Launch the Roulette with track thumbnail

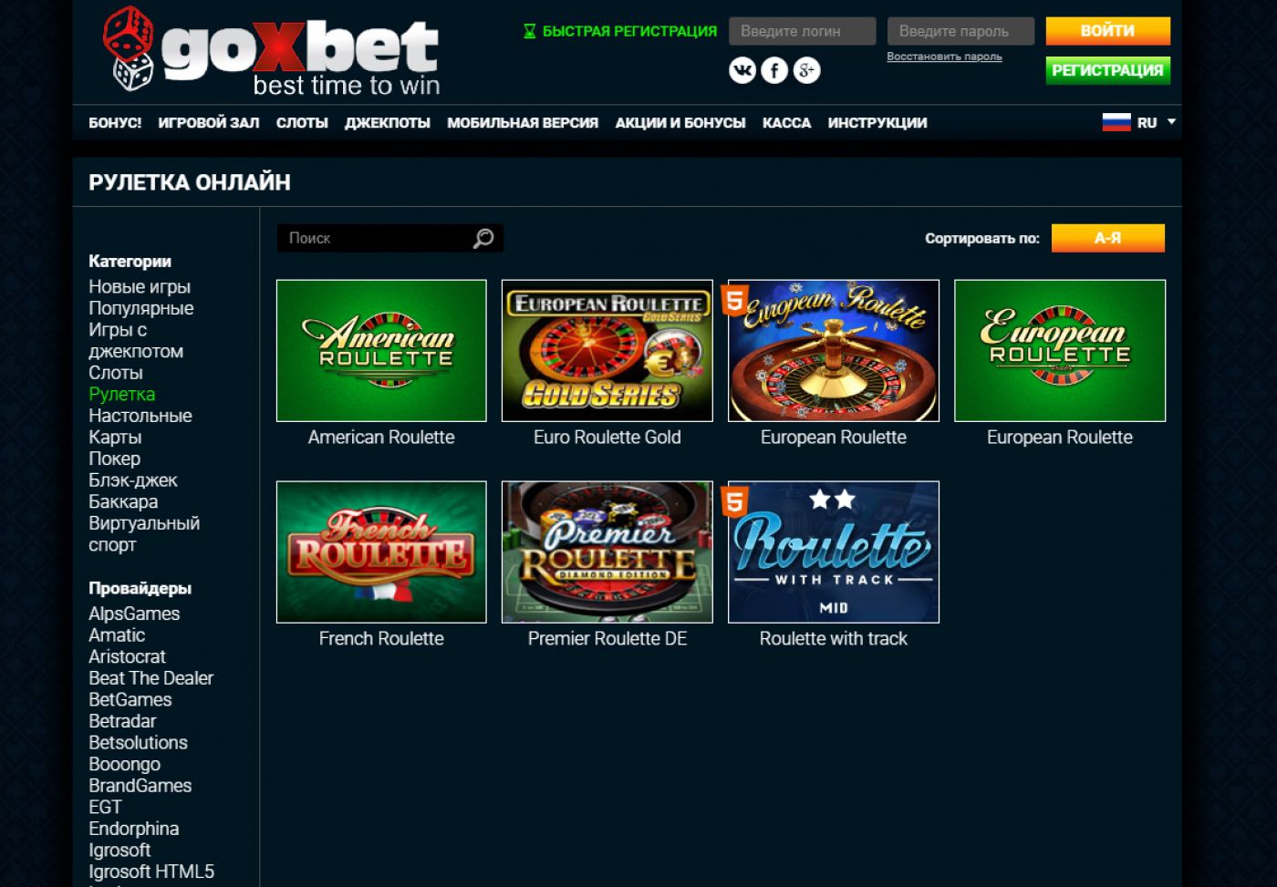click(834, 552)
